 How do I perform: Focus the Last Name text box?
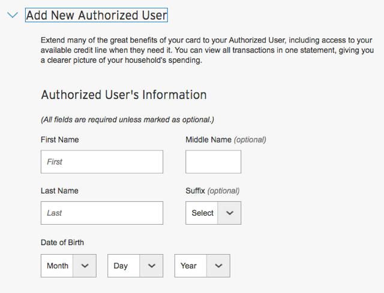pyautogui.click(x=102, y=213)
